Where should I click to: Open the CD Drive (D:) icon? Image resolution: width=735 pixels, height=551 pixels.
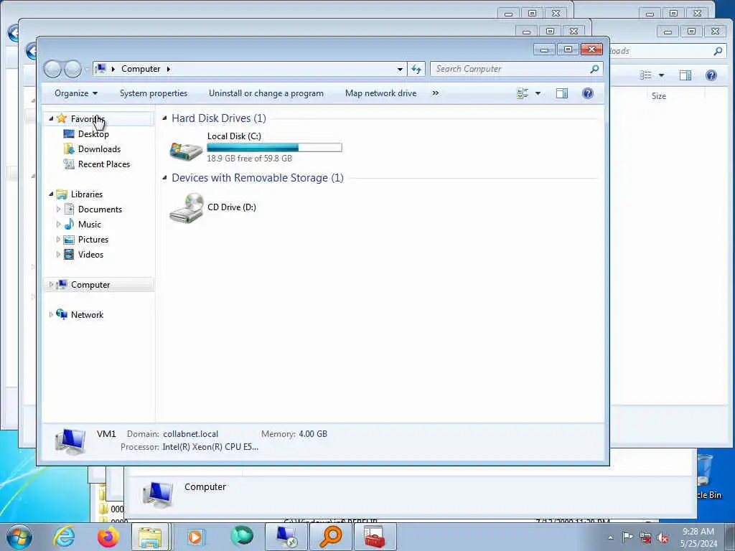pyautogui.click(x=187, y=207)
